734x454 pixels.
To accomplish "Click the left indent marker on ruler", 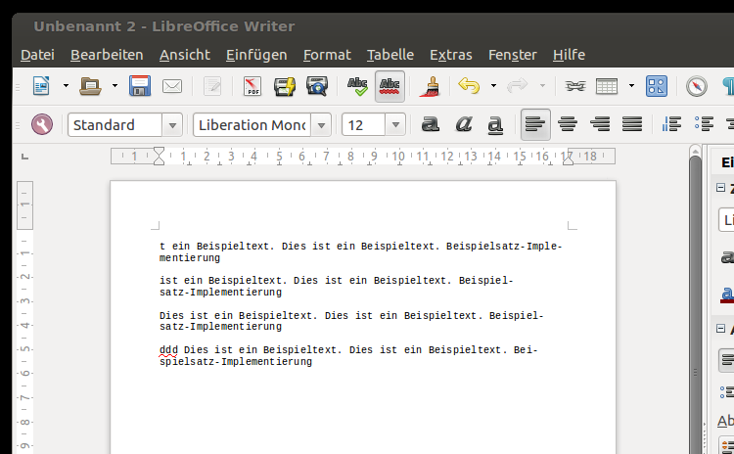I will point(160,156).
